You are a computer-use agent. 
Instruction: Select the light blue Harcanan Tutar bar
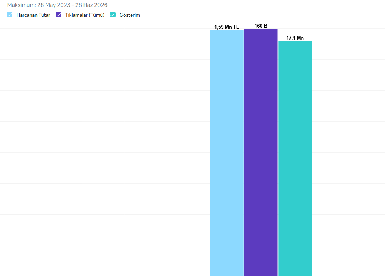click(227, 153)
